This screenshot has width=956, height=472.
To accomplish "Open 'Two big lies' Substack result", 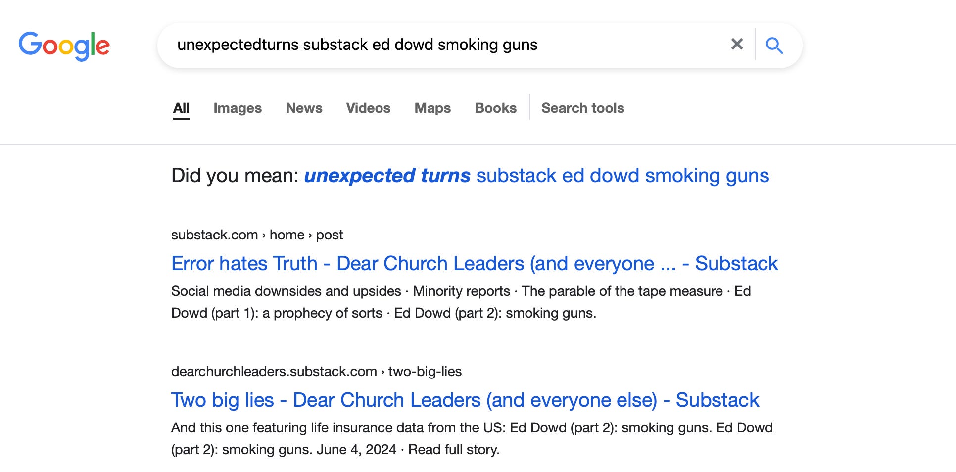I will click(x=465, y=400).
